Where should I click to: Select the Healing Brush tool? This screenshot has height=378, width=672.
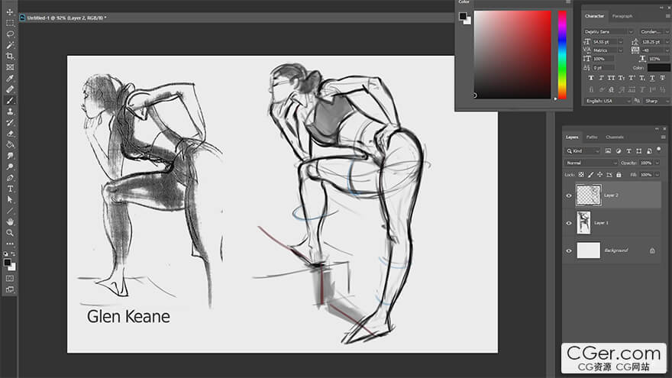pyautogui.click(x=10, y=89)
